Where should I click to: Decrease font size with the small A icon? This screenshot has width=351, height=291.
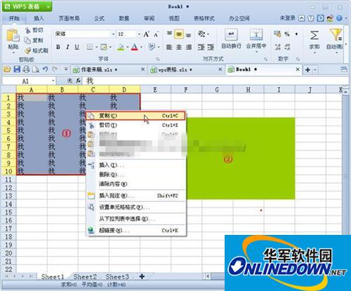click(157, 34)
